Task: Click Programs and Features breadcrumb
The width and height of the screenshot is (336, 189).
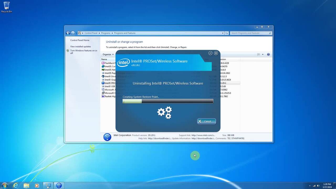Action: 125,33
